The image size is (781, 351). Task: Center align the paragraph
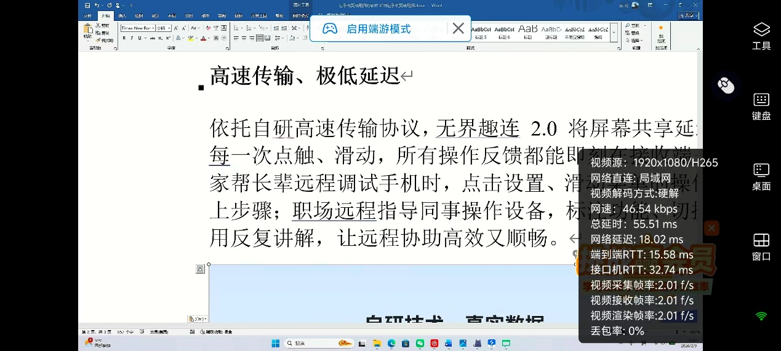(x=244, y=38)
